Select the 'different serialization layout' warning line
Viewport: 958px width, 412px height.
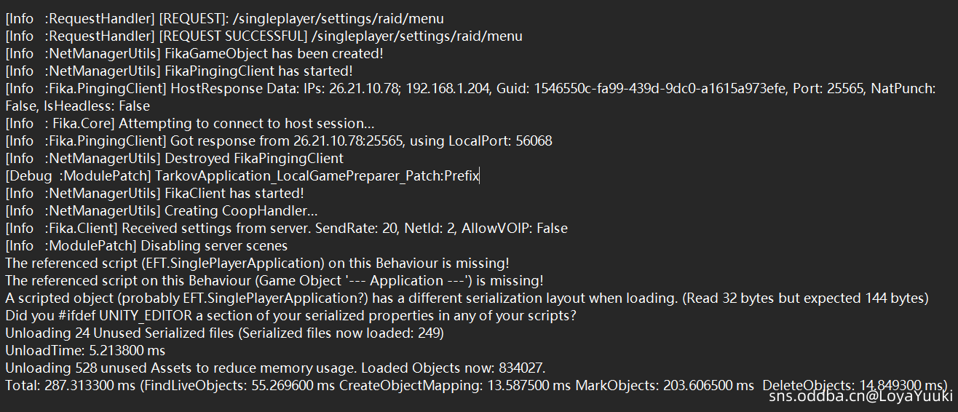[466, 298]
